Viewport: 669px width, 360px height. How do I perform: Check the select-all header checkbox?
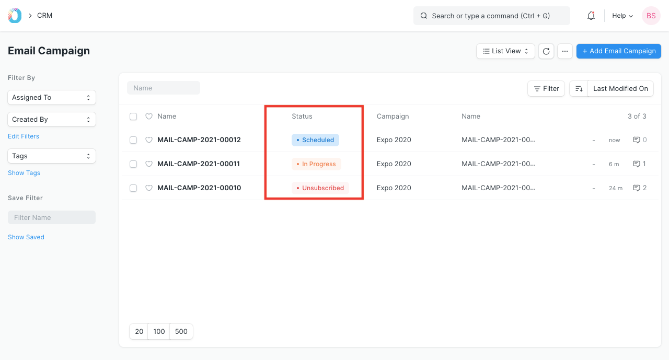coord(133,117)
